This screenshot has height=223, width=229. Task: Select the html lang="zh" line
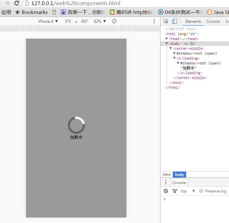click(182, 34)
